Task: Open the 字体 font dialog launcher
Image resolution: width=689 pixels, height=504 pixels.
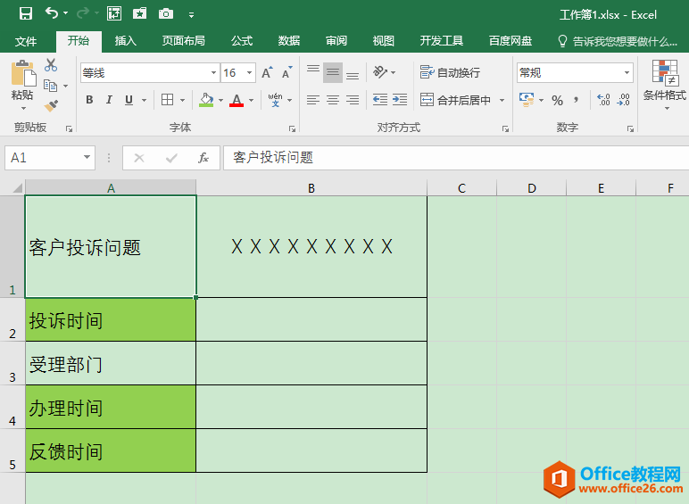Action: [292, 128]
